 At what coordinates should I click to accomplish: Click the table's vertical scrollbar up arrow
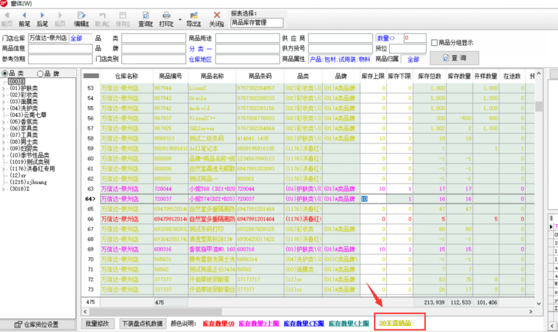point(539,73)
